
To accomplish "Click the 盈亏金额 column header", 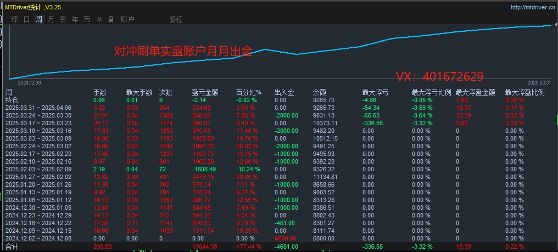I will [x=205, y=93].
